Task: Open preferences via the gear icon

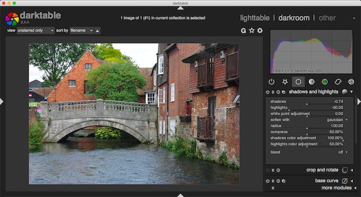Action: 260,30
